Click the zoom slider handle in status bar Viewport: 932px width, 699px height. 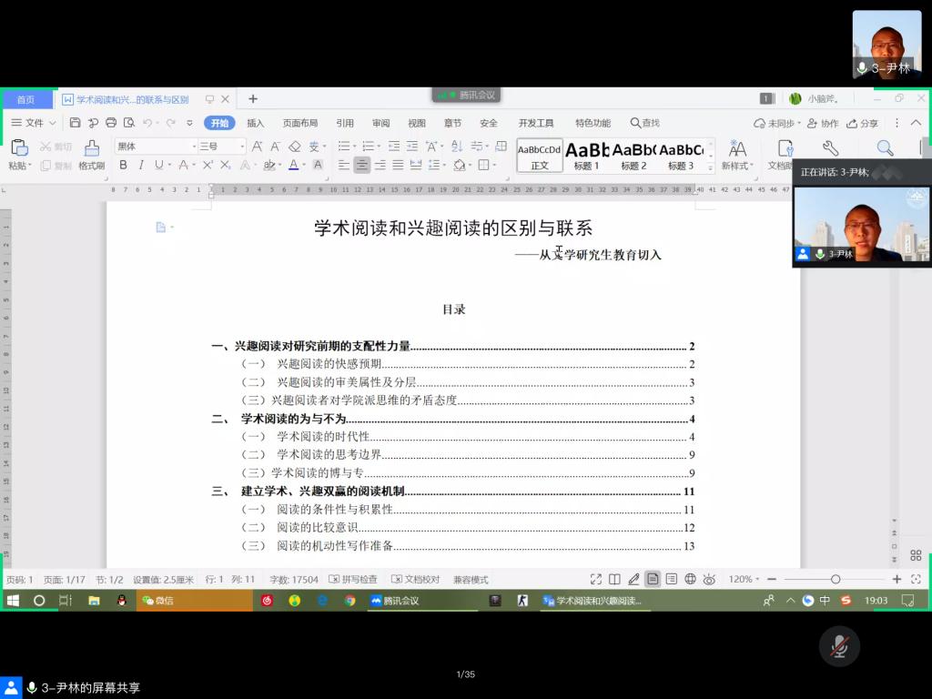(x=836, y=579)
